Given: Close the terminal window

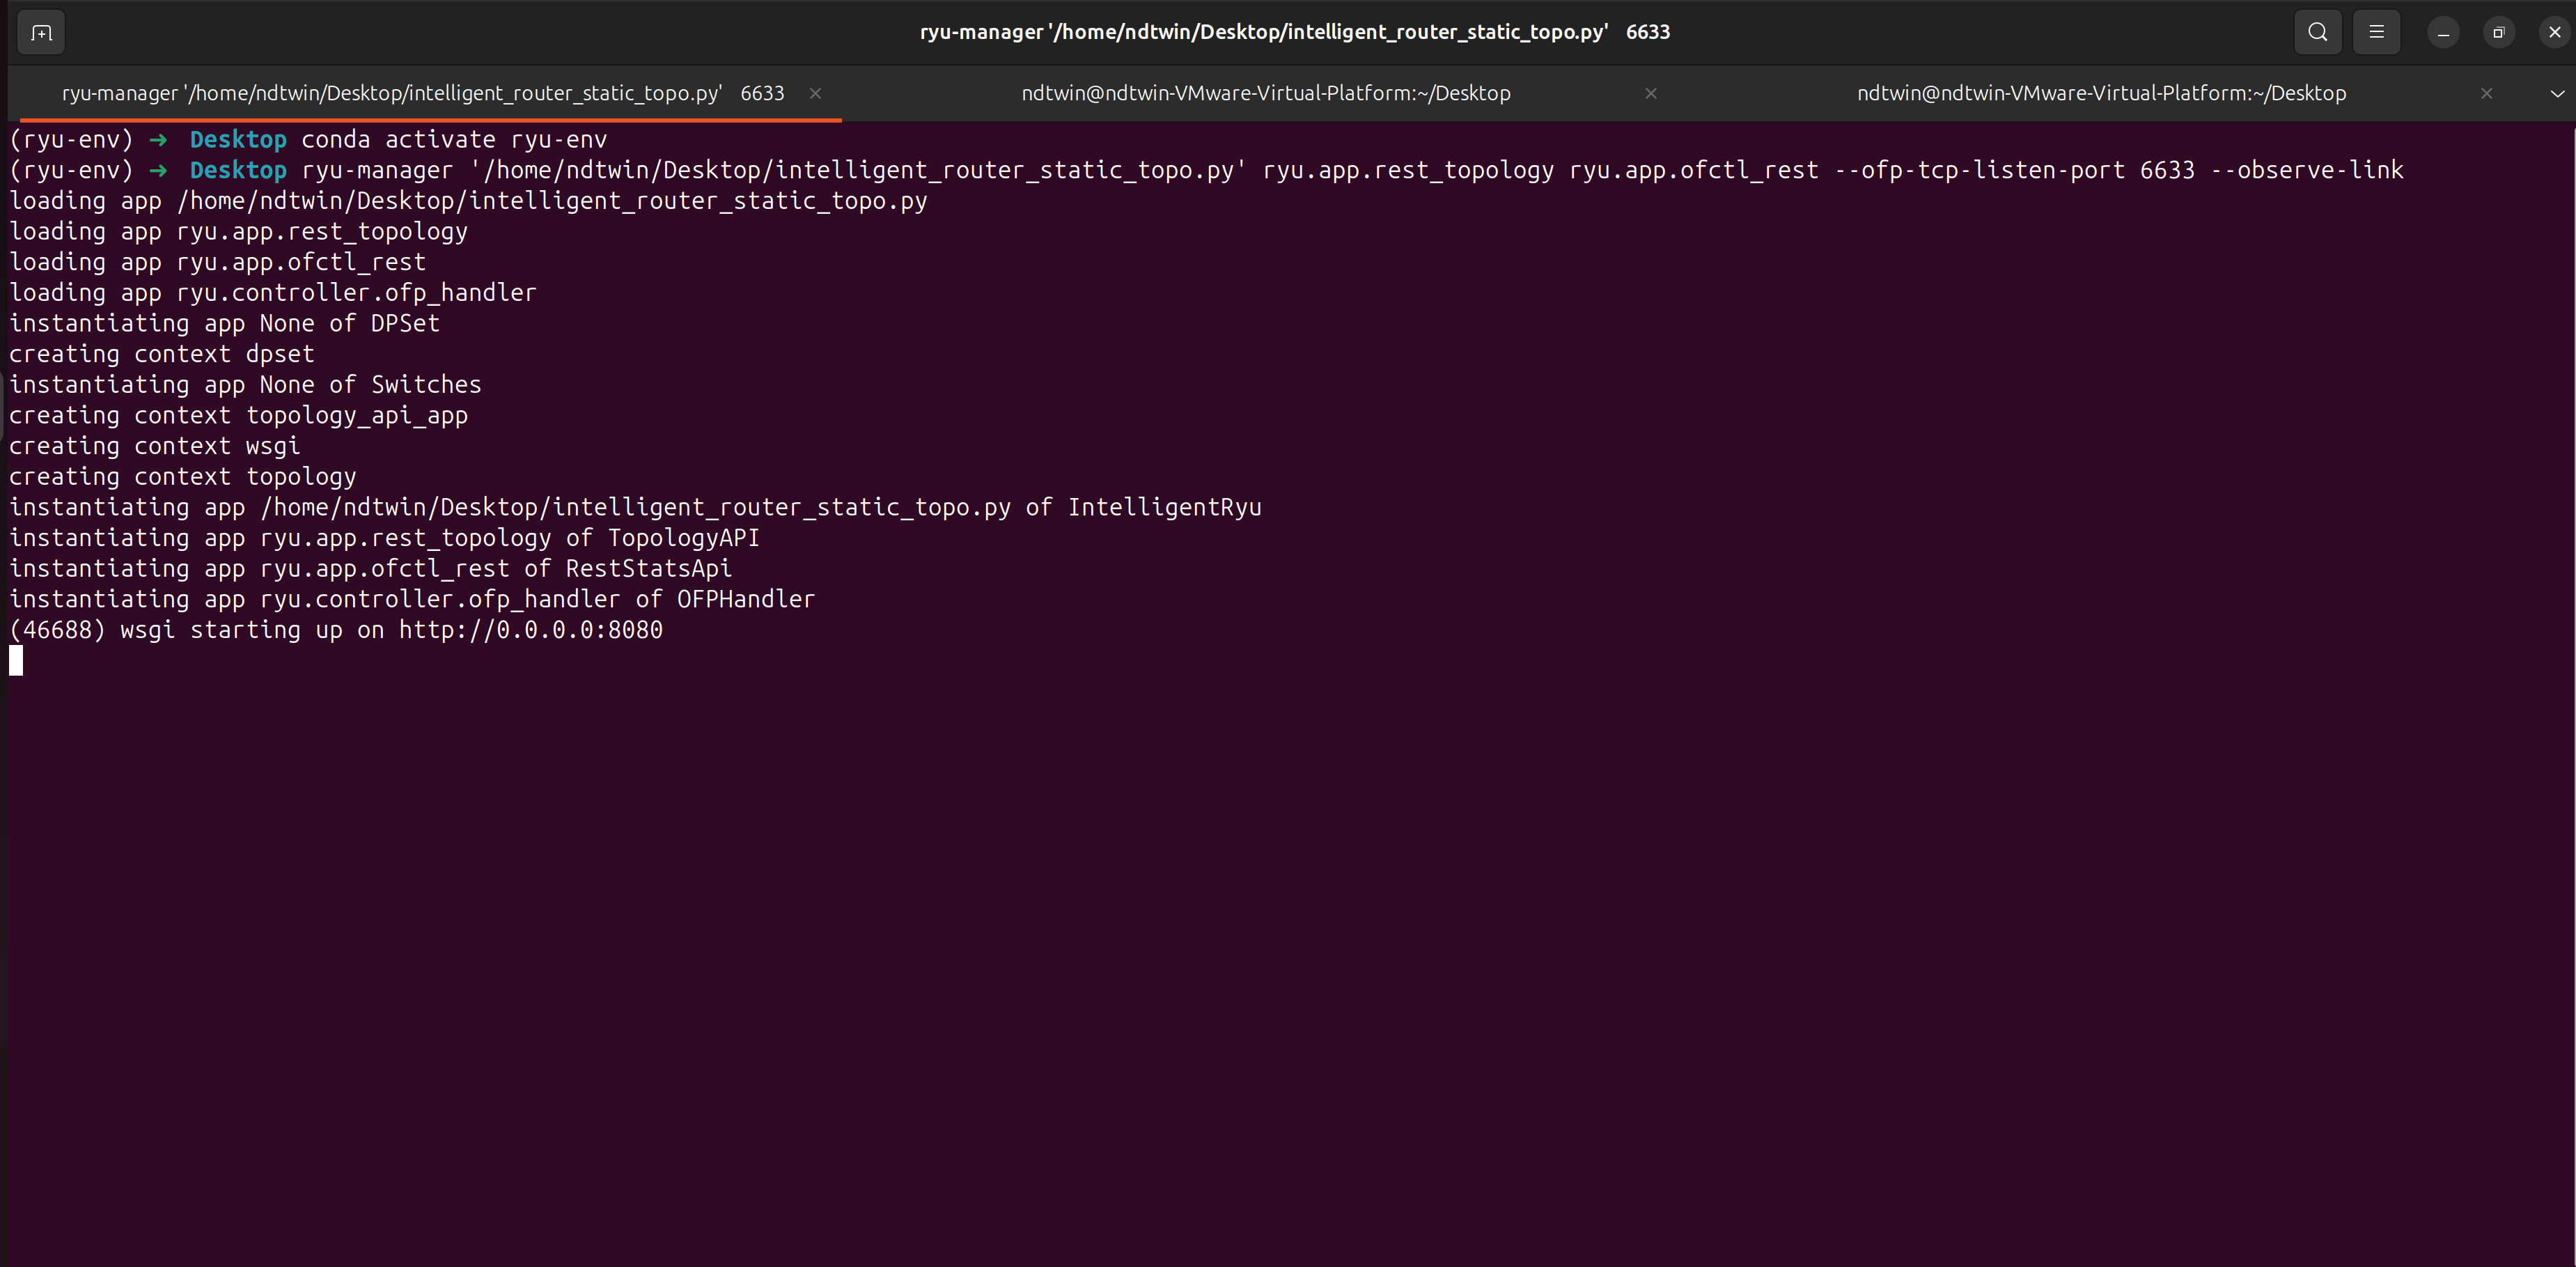Looking at the screenshot, I should (x=2554, y=32).
